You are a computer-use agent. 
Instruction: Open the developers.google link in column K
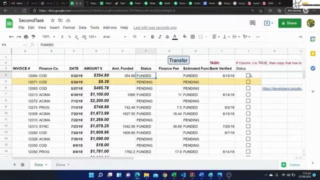click(x=282, y=88)
